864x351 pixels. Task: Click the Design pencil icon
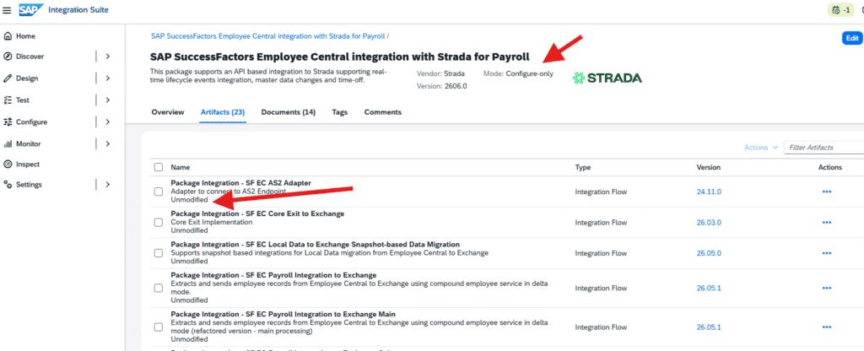(x=8, y=78)
